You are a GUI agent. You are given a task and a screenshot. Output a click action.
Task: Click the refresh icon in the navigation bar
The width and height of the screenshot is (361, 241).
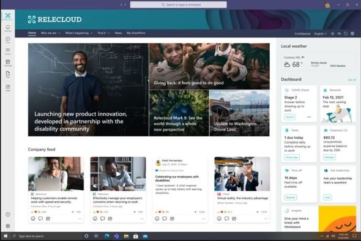(346, 34)
